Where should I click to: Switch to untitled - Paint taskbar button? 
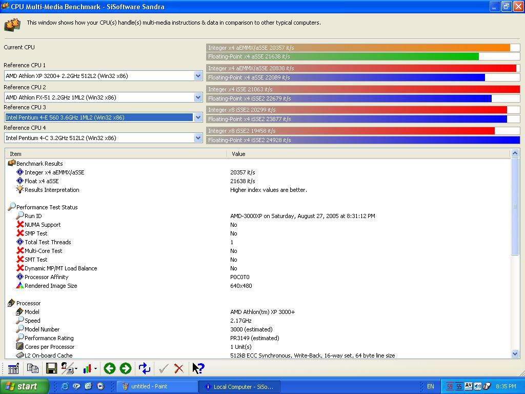tap(157, 387)
